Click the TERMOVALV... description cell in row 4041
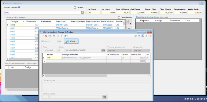Screen dimensions: 207x102 pyautogui.click(x=63, y=28)
